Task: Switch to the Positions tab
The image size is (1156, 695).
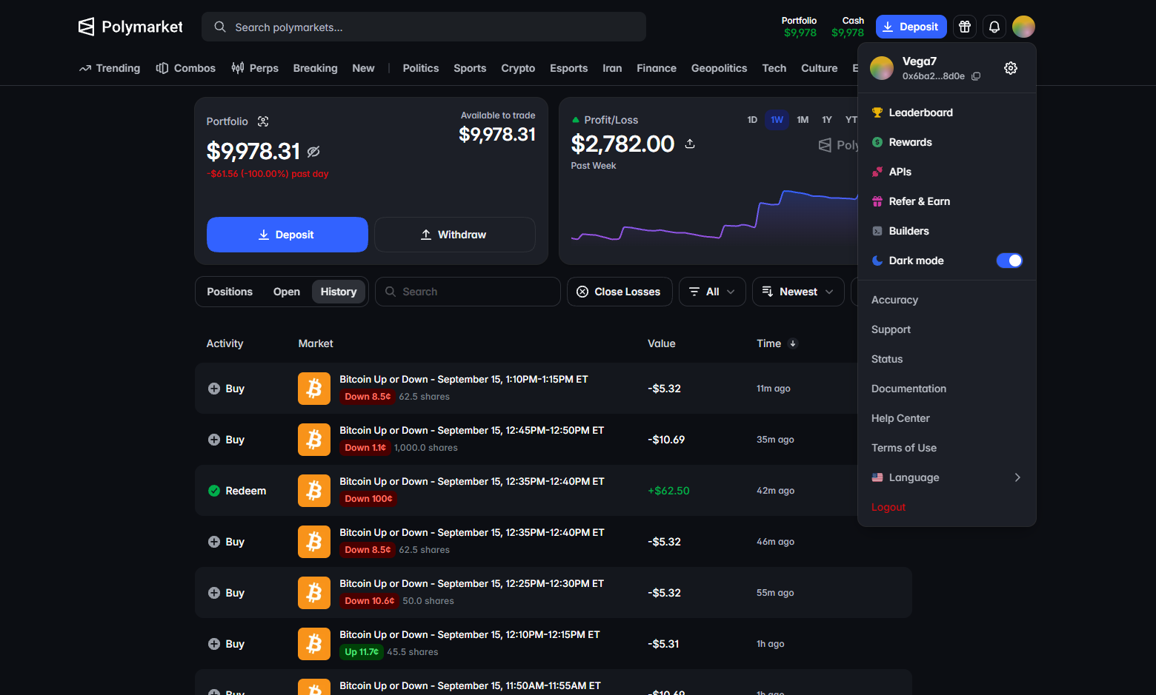Action: tap(230, 292)
